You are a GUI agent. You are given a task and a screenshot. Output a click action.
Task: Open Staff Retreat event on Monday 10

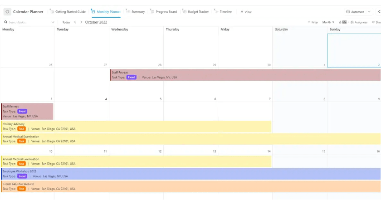coord(27,111)
